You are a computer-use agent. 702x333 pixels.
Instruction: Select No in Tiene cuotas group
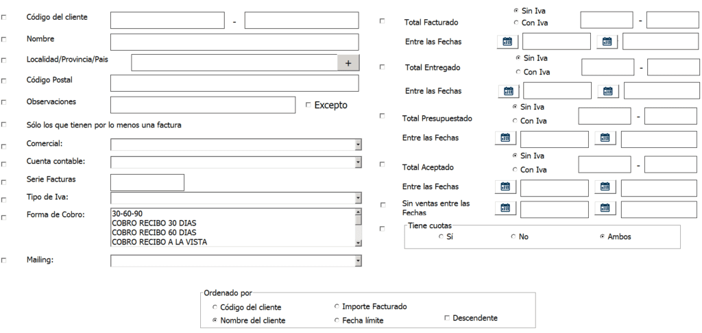513,236
